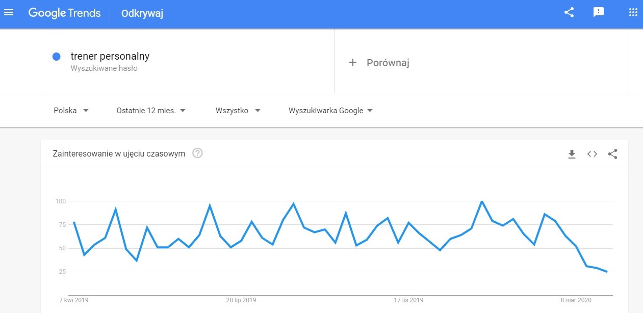Open the Wyszukiwarka Google source dropdown
The height and width of the screenshot is (313, 643).
(331, 111)
